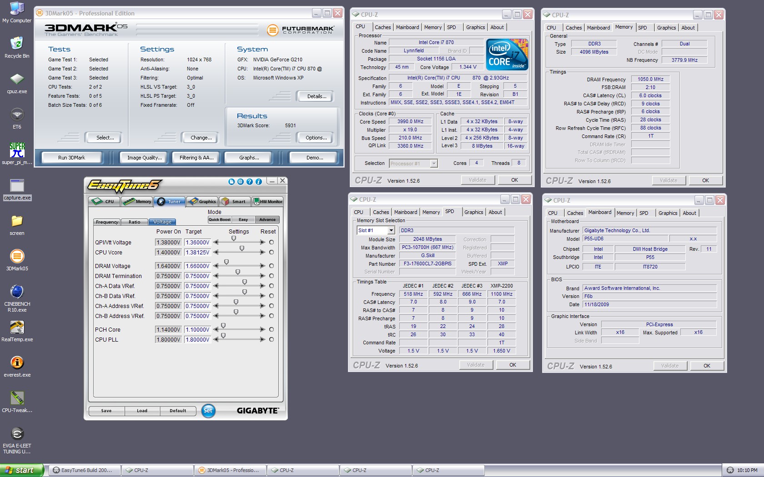Click 3DMark05 - Professional taskbar button
This screenshot has height=477, width=764.
point(230,470)
